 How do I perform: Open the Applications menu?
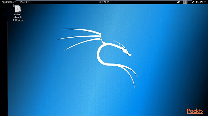9,2
